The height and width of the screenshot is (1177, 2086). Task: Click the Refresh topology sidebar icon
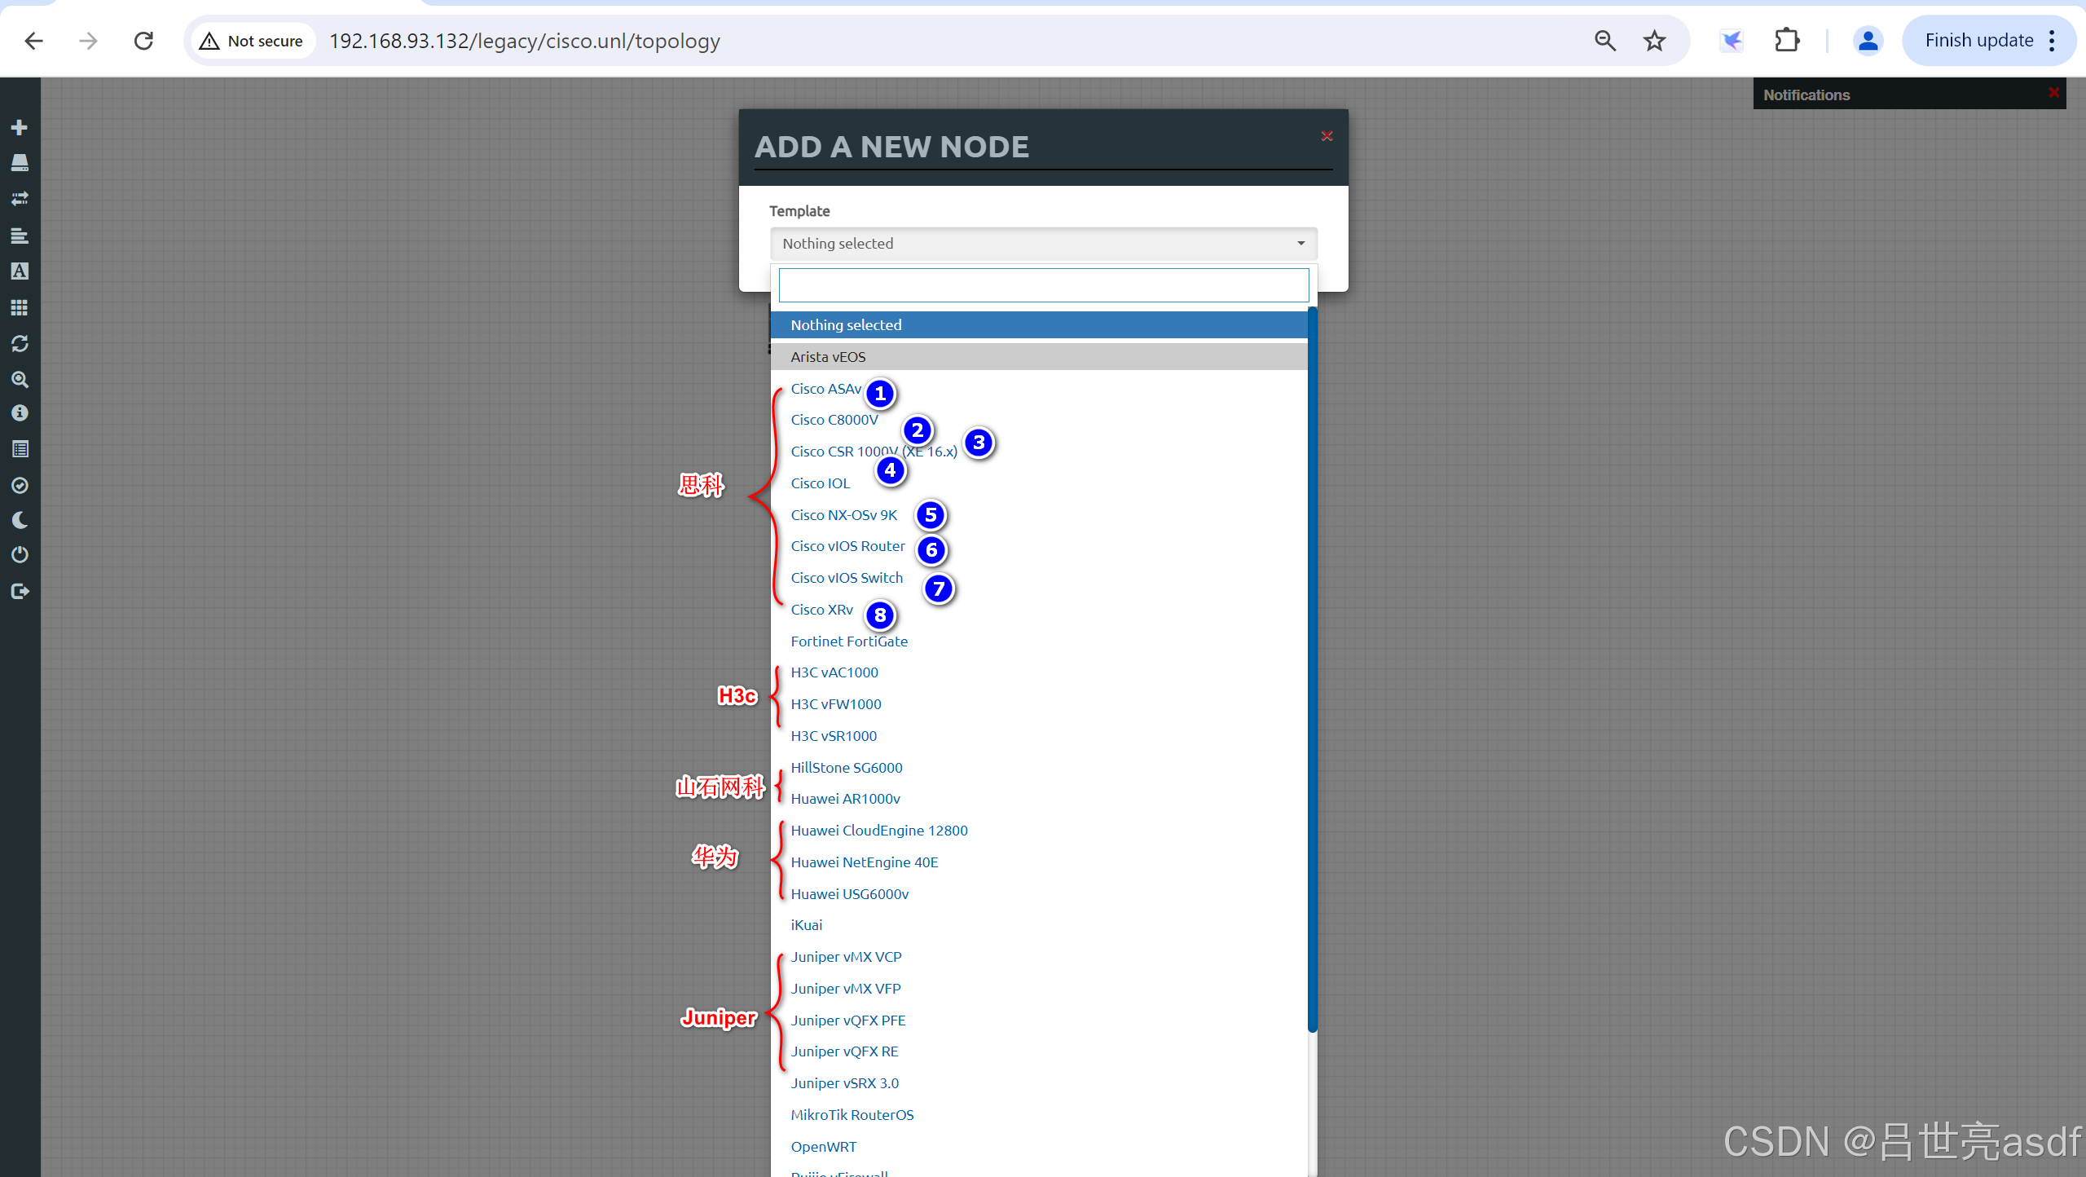pyautogui.click(x=20, y=343)
